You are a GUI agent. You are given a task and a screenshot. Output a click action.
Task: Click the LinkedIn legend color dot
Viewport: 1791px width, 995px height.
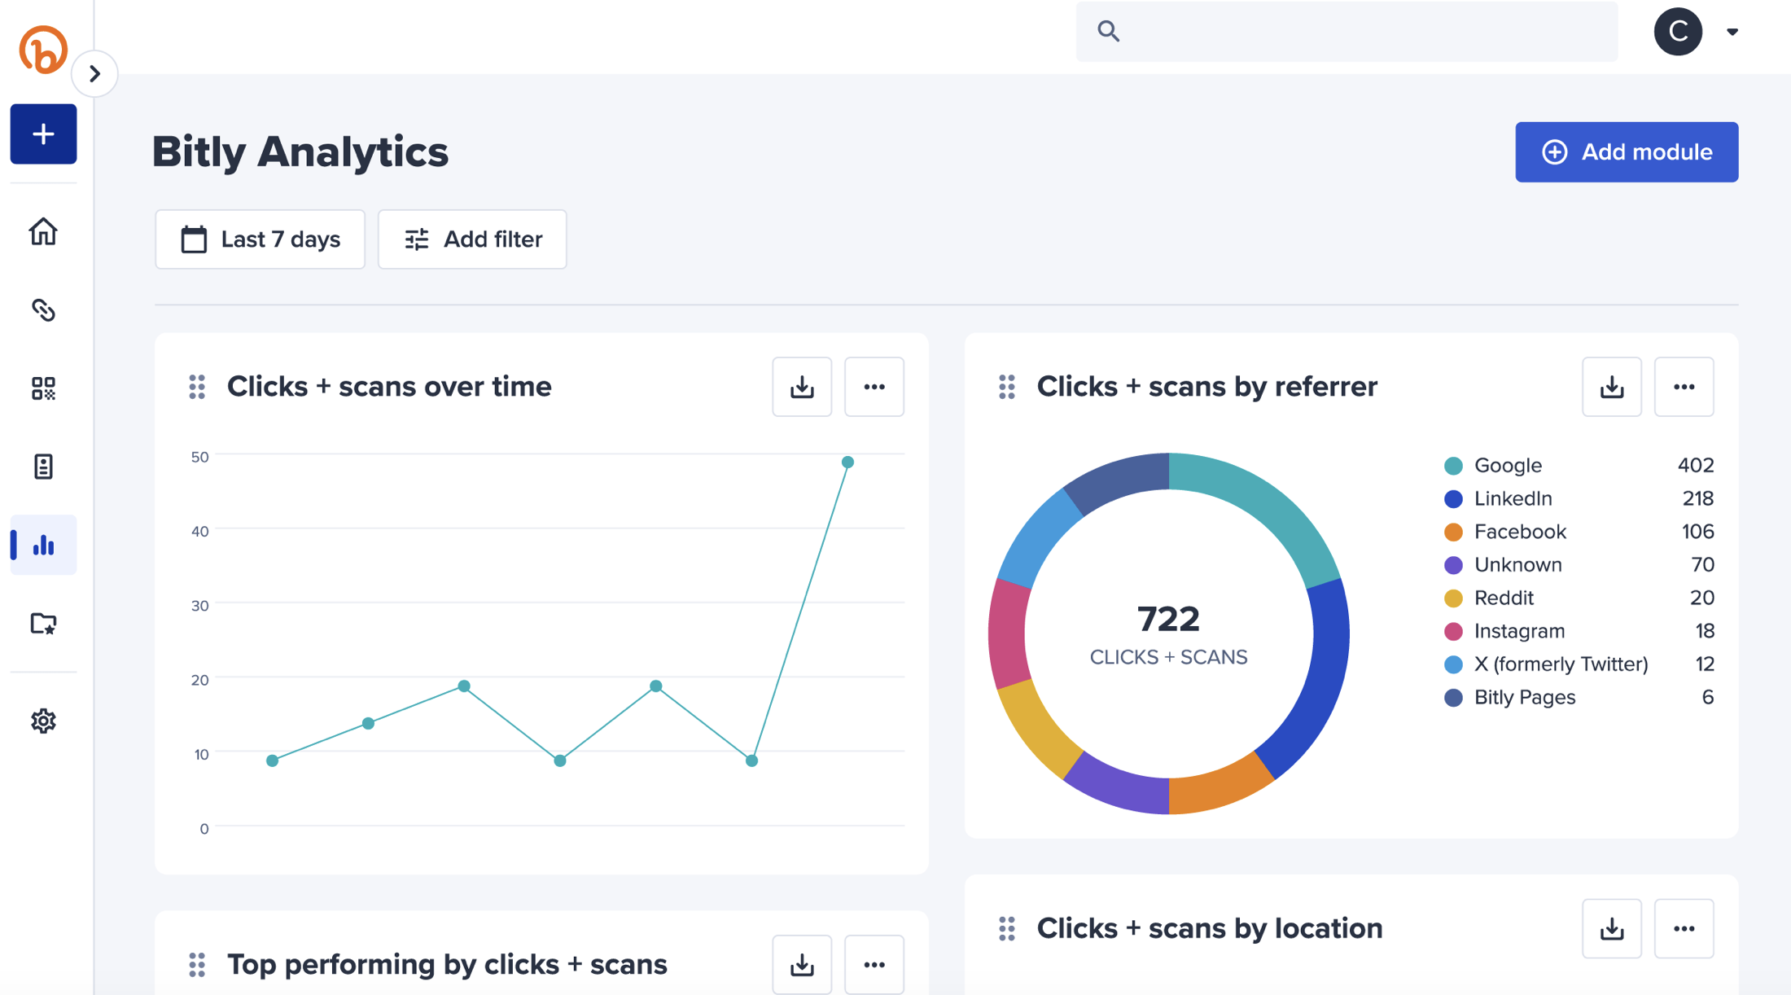pyautogui.click(x=1453, y=498)
